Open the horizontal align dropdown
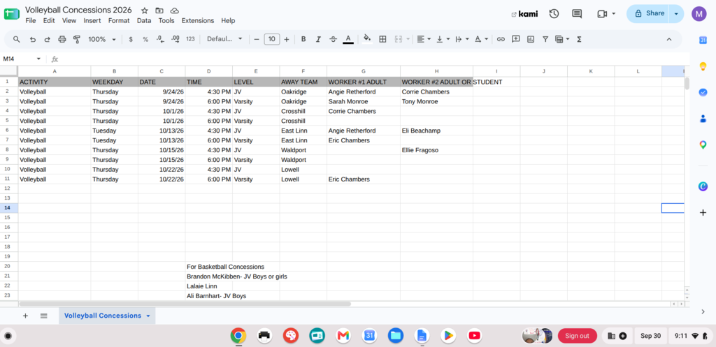The height and width of the screenshot is (347, 716). (x=424, y=39)
